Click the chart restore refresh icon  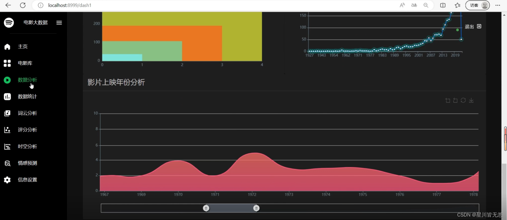463,100
